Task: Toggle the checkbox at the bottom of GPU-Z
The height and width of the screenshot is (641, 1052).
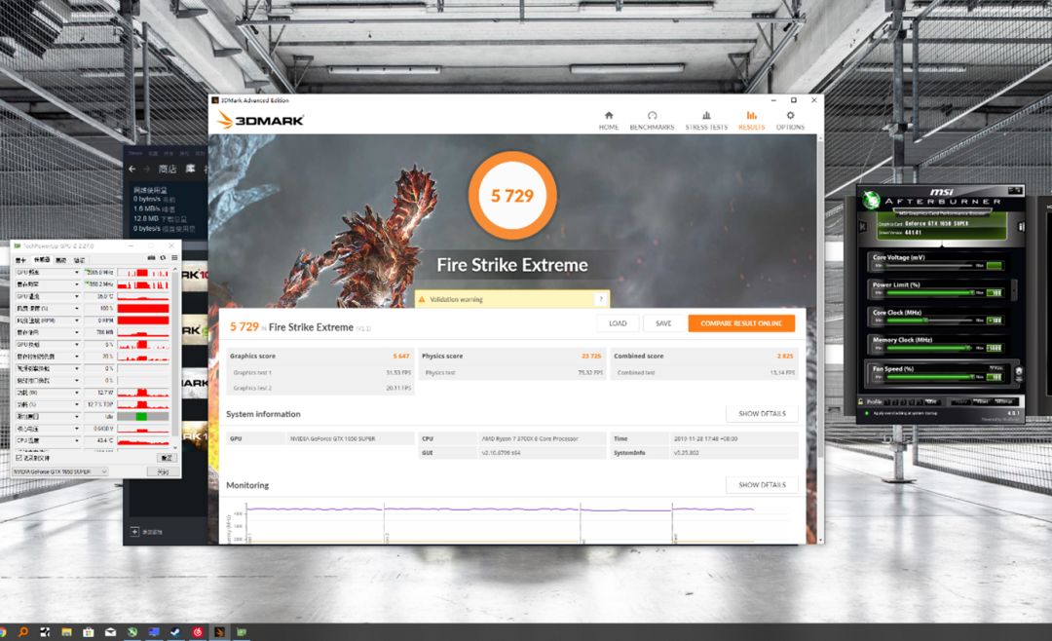Action: [x=17, y=458]
